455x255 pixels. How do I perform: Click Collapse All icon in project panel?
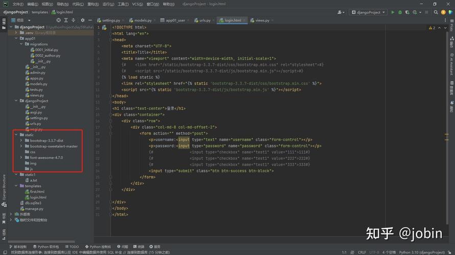(x=74, y=20)
